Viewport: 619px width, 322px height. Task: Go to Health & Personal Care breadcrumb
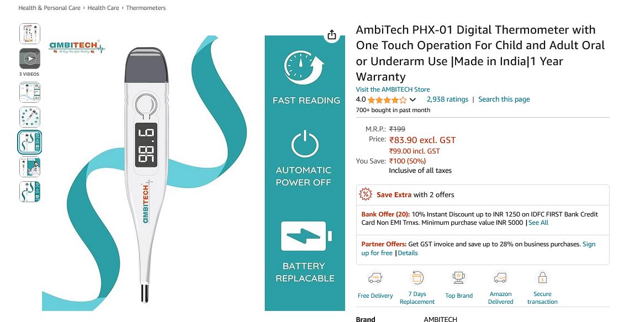click(49, 8)
